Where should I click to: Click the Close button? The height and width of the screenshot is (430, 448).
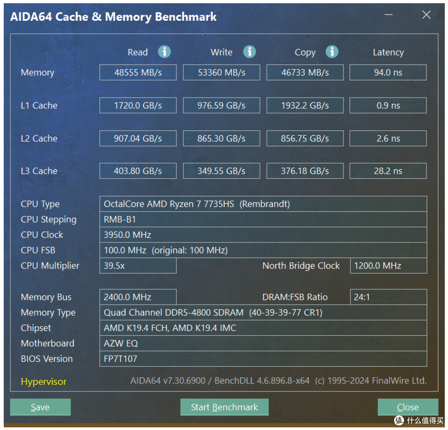(x=408, y=407)
